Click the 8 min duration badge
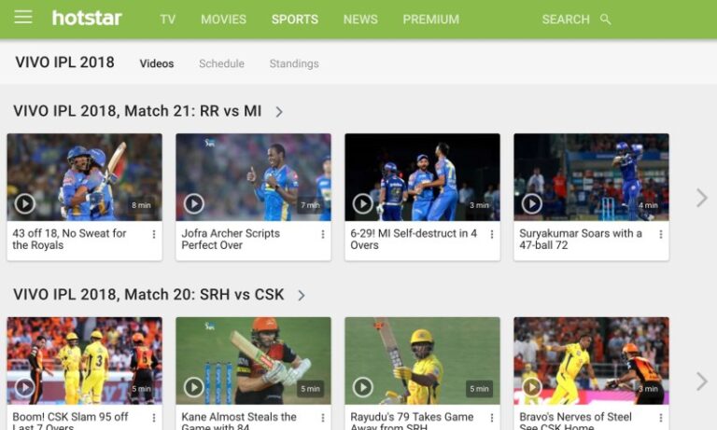The image size is (717, 430). [x=141, y=205]
